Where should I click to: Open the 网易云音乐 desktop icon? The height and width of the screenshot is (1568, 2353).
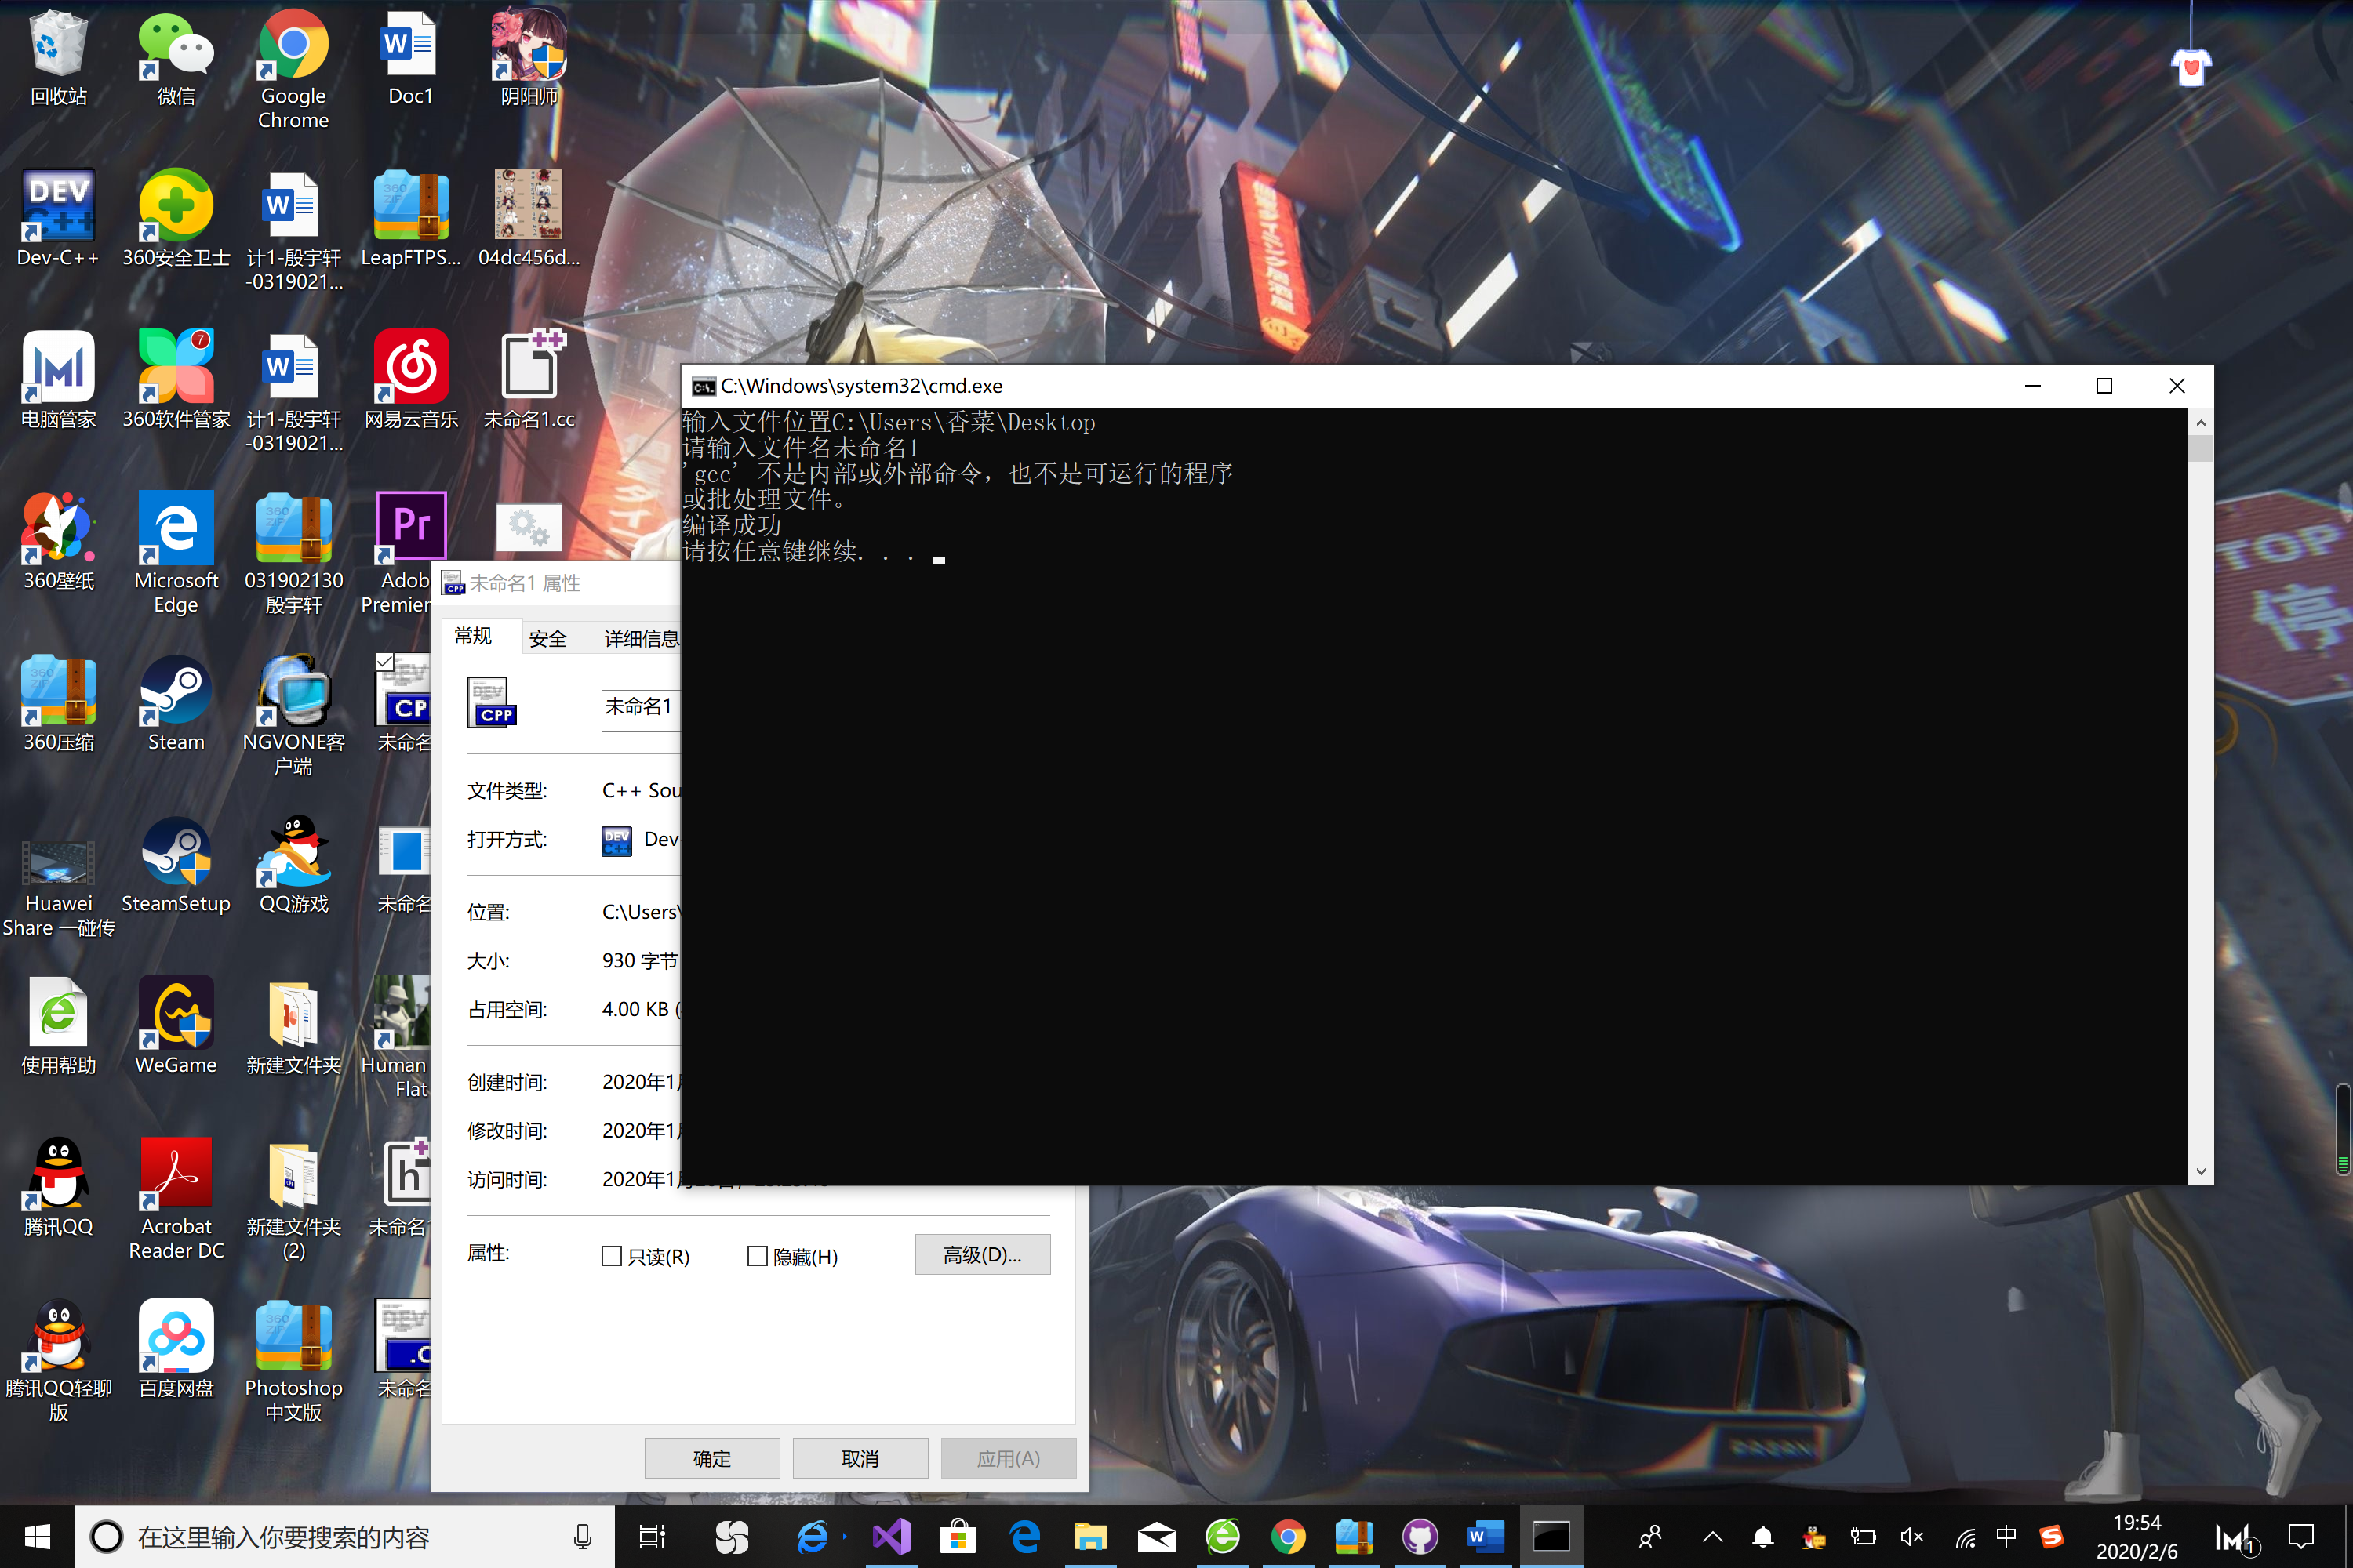tap(411, 367)
